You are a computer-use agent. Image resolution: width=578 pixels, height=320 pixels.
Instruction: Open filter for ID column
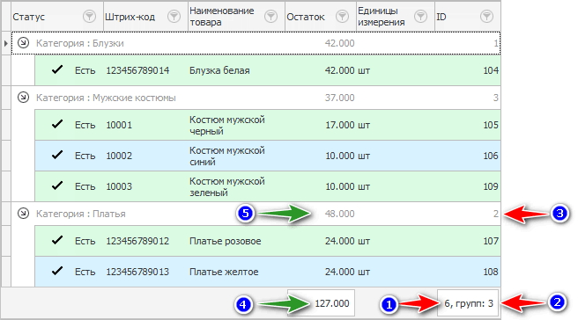point(486,17)
